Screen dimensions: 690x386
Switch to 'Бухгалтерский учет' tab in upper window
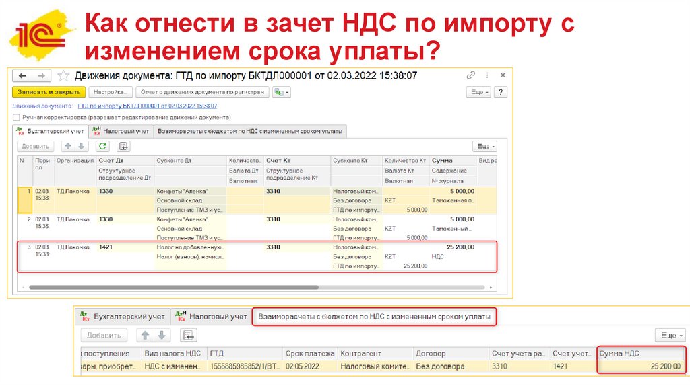50,131
